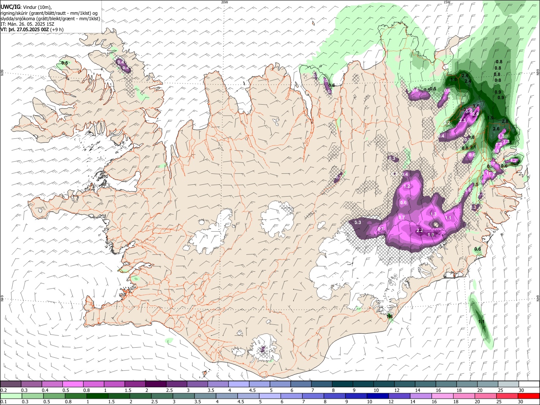
Task: Click the "rigning/skúrir (grænt/blátt/rautt" header line
Action: (x=49, y=13)
